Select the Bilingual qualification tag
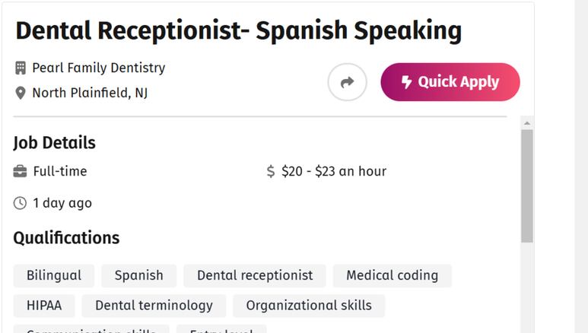The image size is (588, 333). pyautogui.click(x=54, y=276)
